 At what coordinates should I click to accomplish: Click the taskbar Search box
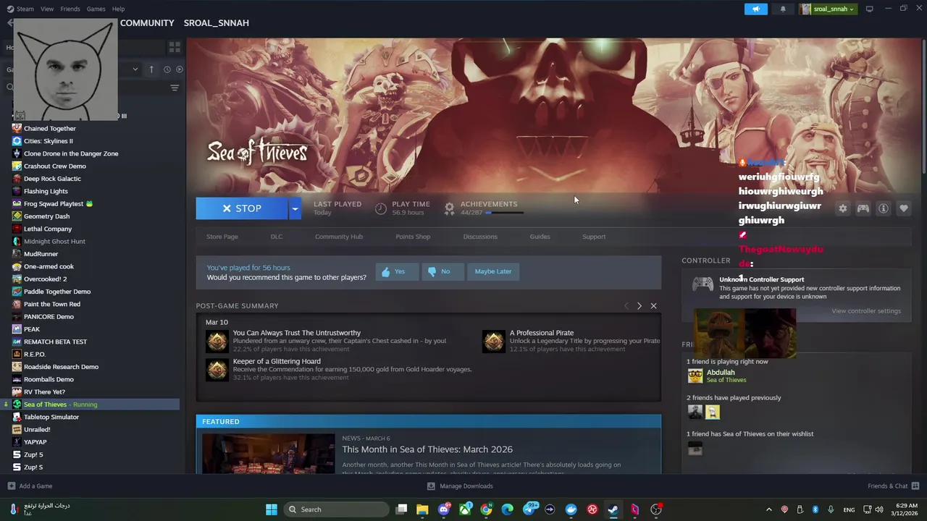(x=336, y=509)
